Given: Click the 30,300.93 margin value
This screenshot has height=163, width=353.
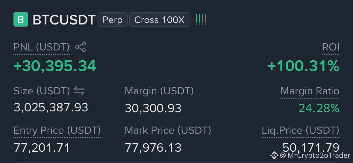Looking at the screenshot, I should click(x=153, y=108).
